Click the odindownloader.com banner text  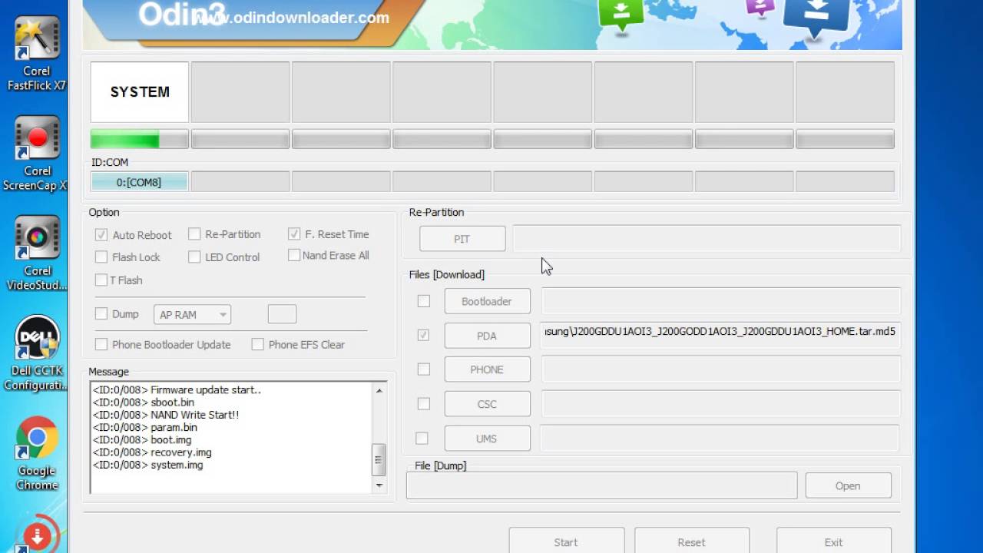point(290,18)
